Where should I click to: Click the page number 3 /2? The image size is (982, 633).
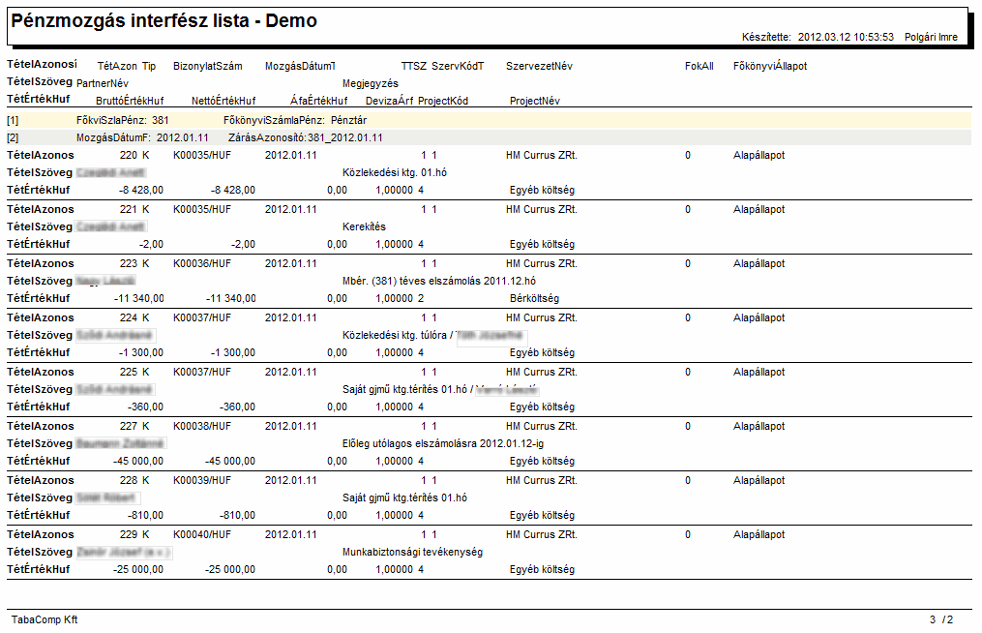tap(941, 619)
